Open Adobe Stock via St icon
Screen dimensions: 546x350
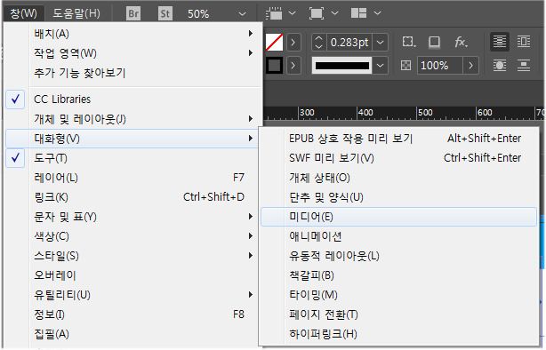[x=165, y=13]
